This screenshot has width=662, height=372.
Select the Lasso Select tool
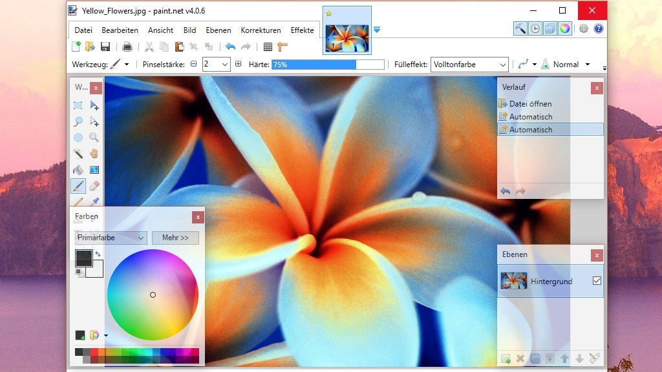tap(78, 122)
